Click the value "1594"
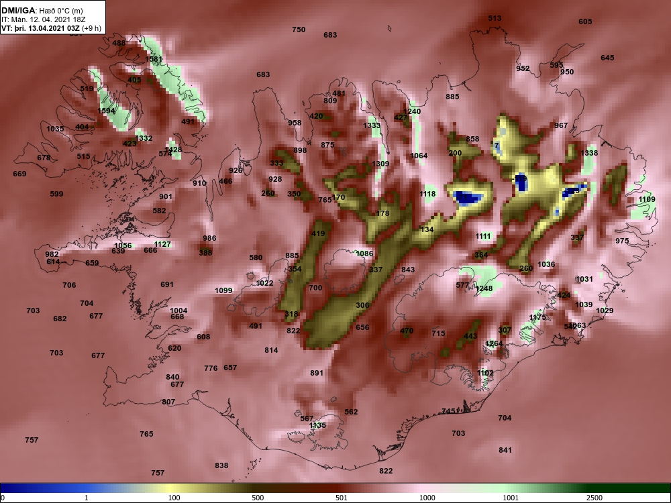Viewport: 671px width, 503px height. (106, 111)
